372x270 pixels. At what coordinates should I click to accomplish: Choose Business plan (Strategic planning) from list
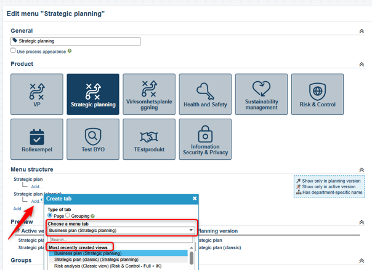[x=88, y=253]
